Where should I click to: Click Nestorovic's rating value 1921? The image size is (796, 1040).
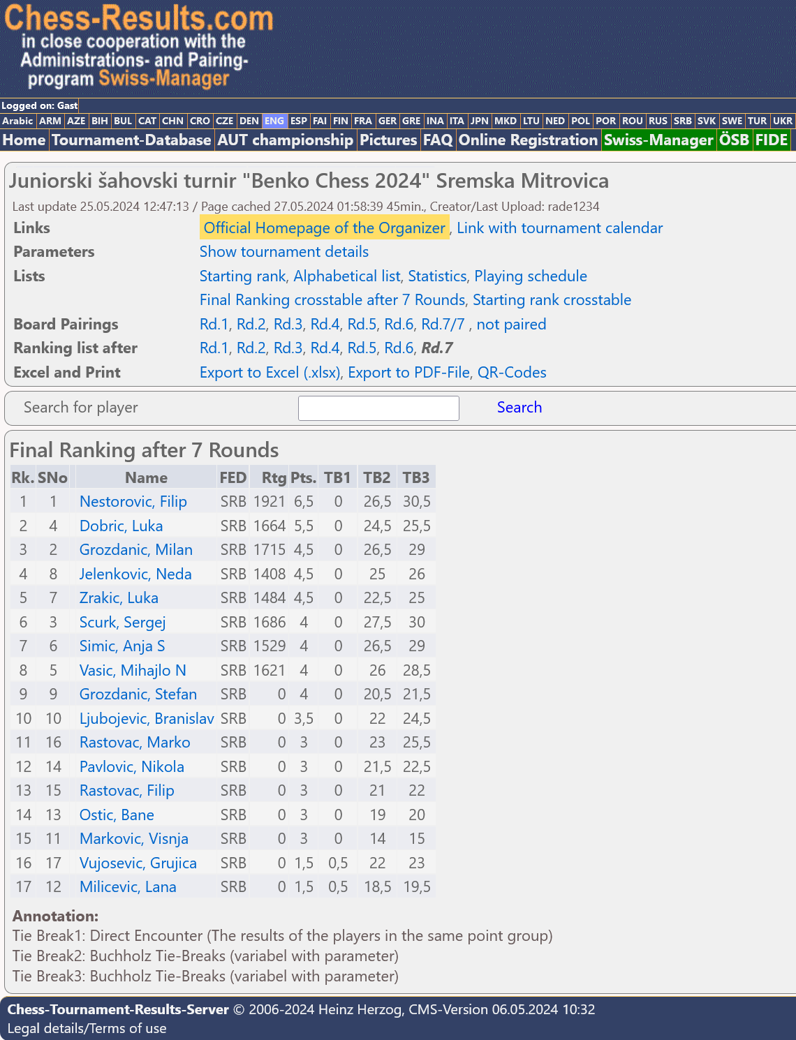coord(270,501)
